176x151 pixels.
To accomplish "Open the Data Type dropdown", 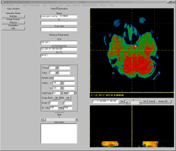I will pos(61,93).
